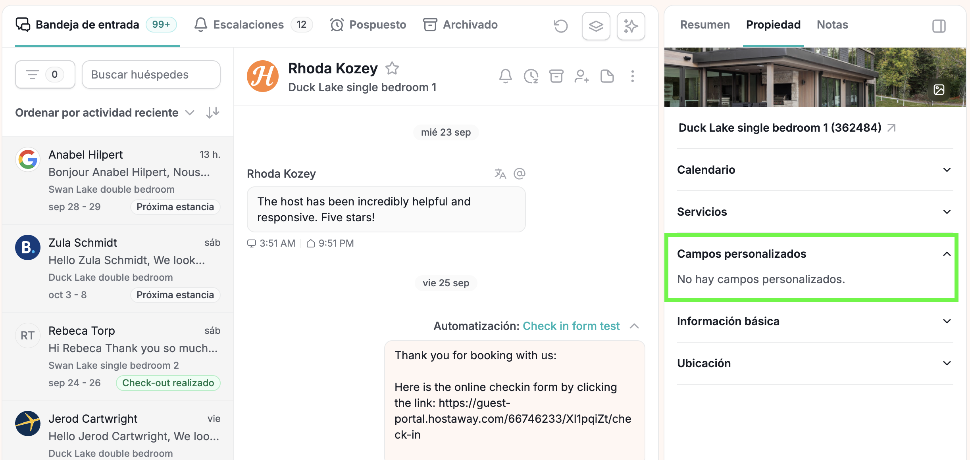970x460 pixels.
Task: Open the three-dot more options menu
Action: click(x=632, y=76)
